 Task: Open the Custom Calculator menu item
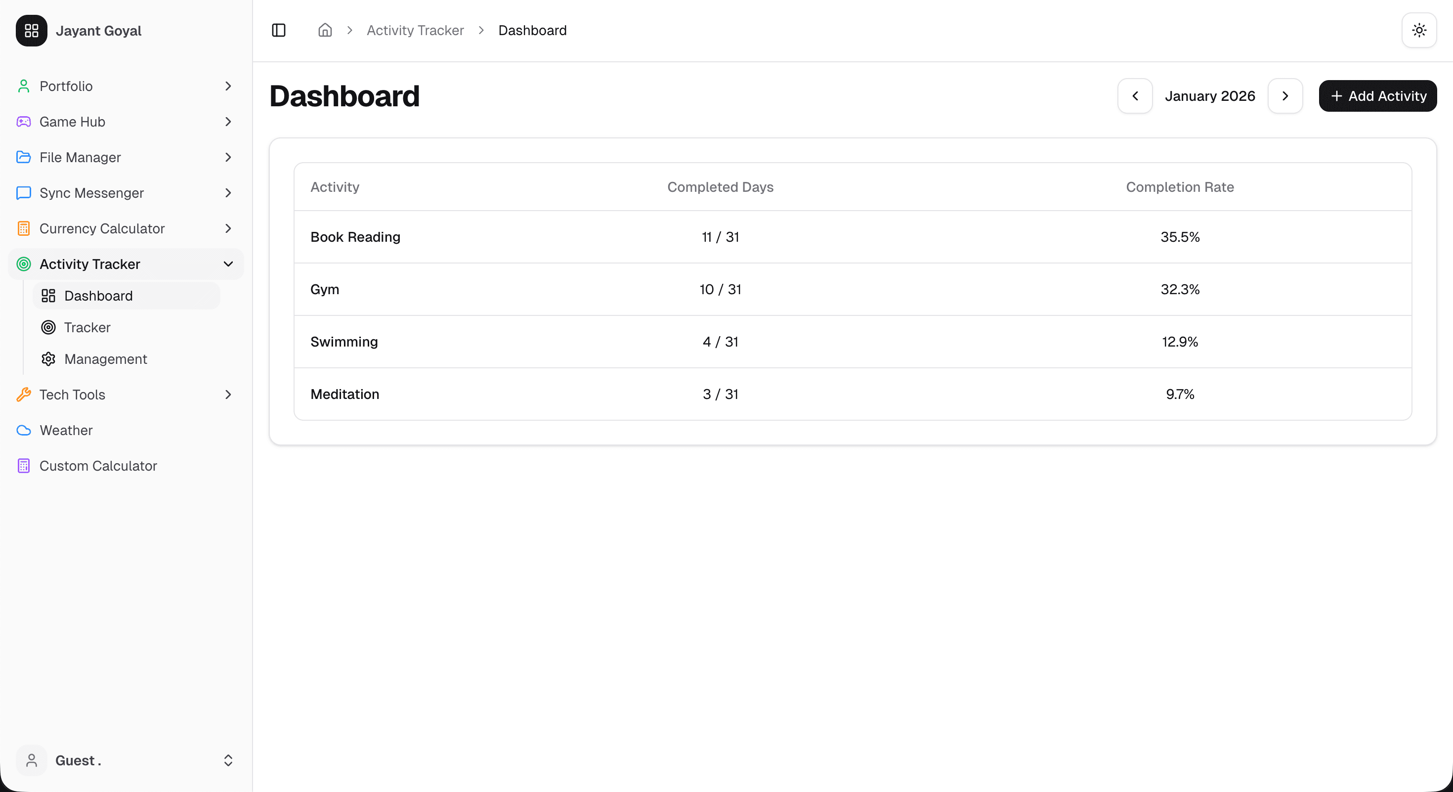(127, 466)
